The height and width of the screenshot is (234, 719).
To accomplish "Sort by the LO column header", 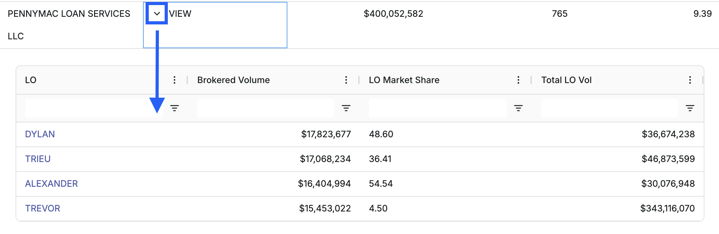I will [31, 80].
